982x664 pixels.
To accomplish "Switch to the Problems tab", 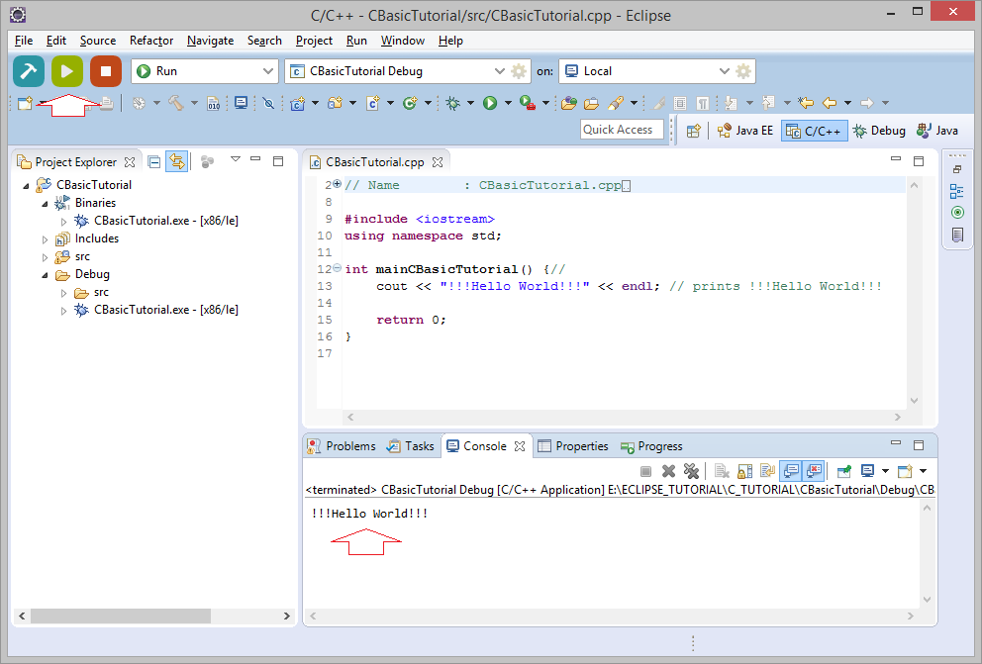I will tap(342, 446).
